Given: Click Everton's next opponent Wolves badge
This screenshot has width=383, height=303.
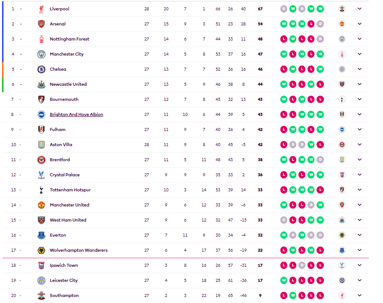Looking at the screenshot, I should tap(342, 235).
